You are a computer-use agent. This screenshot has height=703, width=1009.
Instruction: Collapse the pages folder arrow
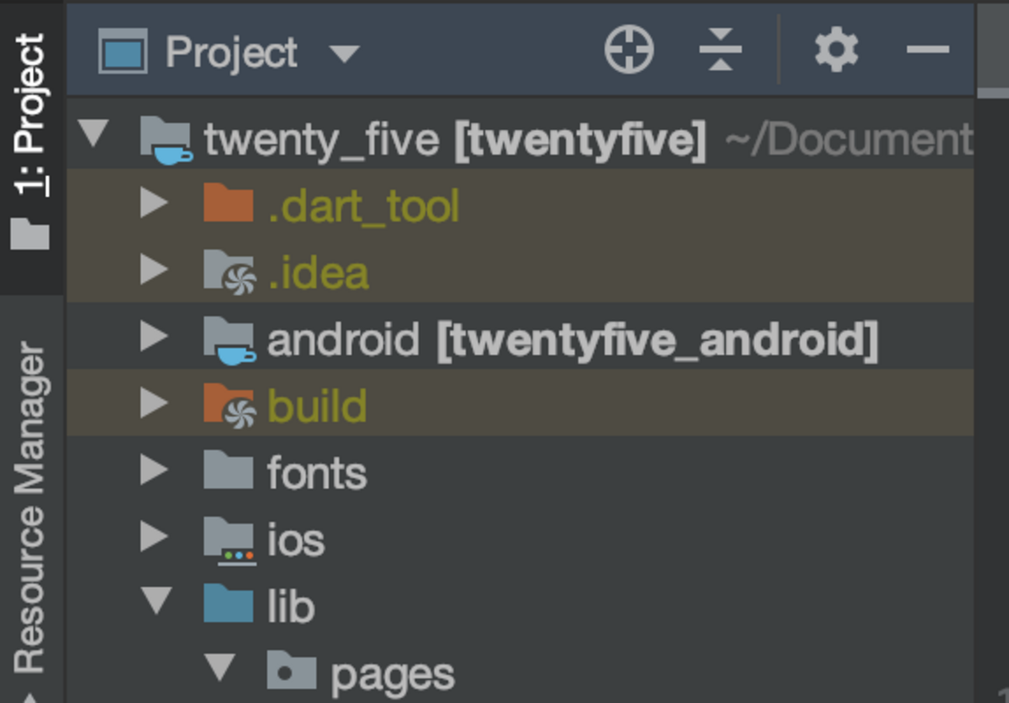pyautogui.click(x=220, y=668)
